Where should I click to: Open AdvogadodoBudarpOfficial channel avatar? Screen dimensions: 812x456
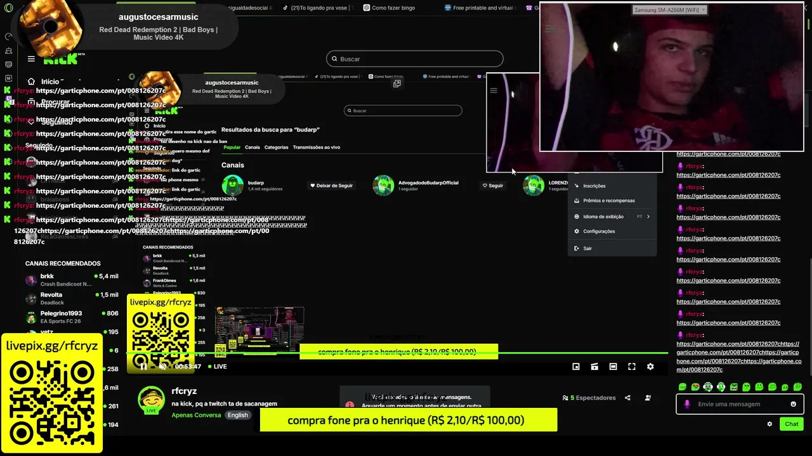[383, 185]
